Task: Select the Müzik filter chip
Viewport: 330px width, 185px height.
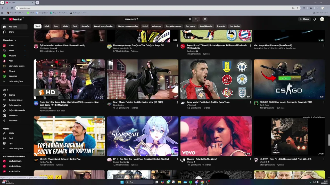Action: (47, 26)
